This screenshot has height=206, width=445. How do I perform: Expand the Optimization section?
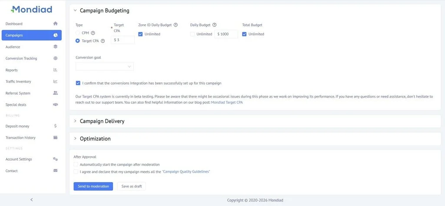[75, 138]
